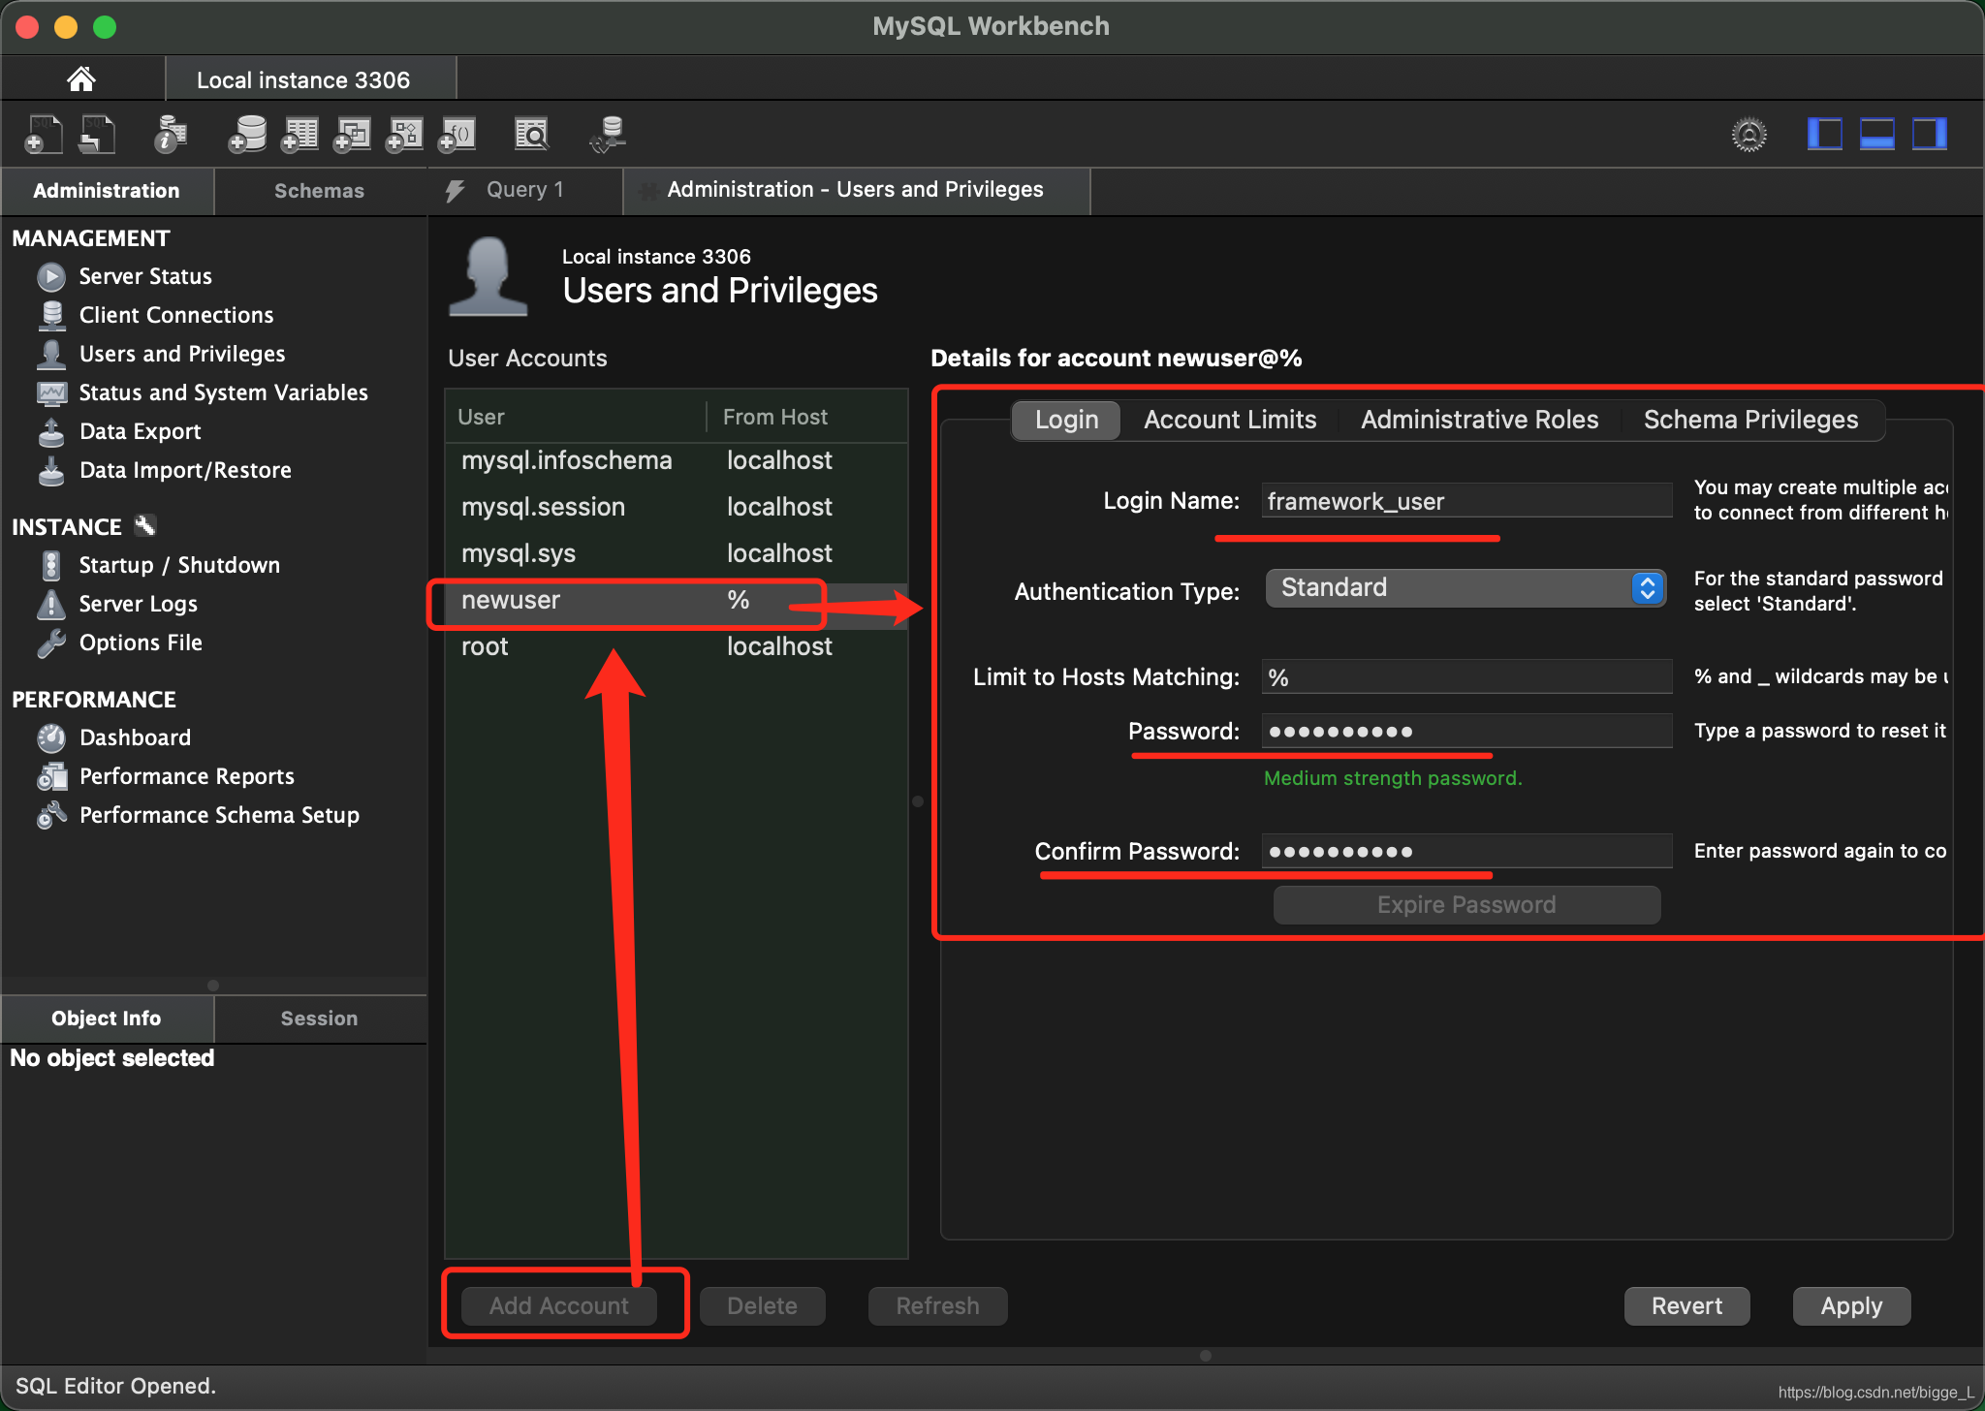Toggle the right sidebar panel

(x=1930, y=134)
